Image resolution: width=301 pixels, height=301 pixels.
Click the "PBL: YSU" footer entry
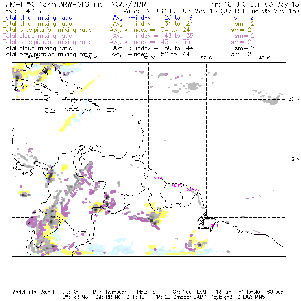(x=148, y=292)
